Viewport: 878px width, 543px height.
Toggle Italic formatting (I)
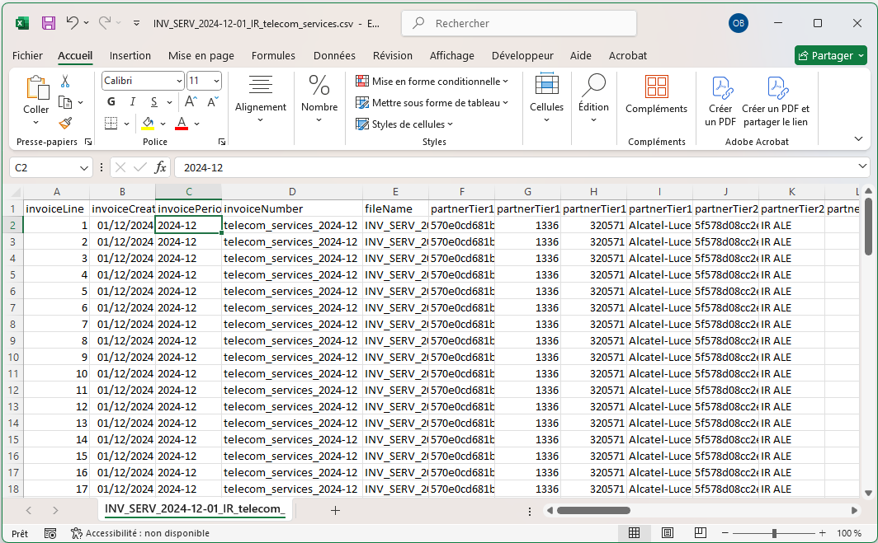tap(133, 102)
